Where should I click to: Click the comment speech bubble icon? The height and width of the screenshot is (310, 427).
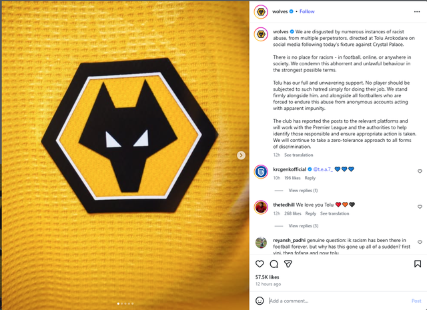274,263
